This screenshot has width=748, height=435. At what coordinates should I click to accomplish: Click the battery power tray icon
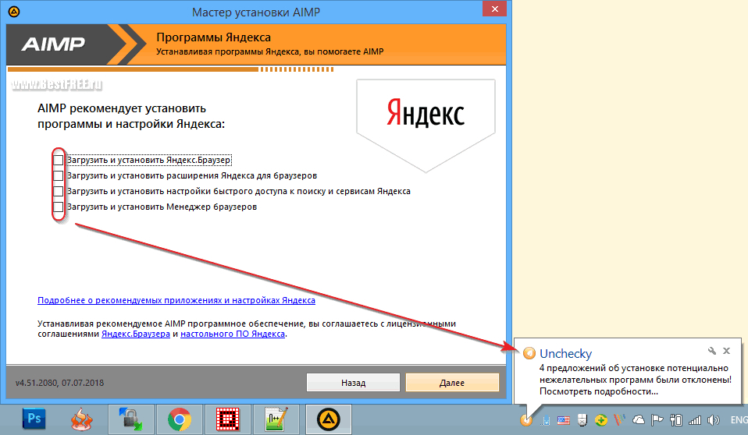tap(675, 419)
